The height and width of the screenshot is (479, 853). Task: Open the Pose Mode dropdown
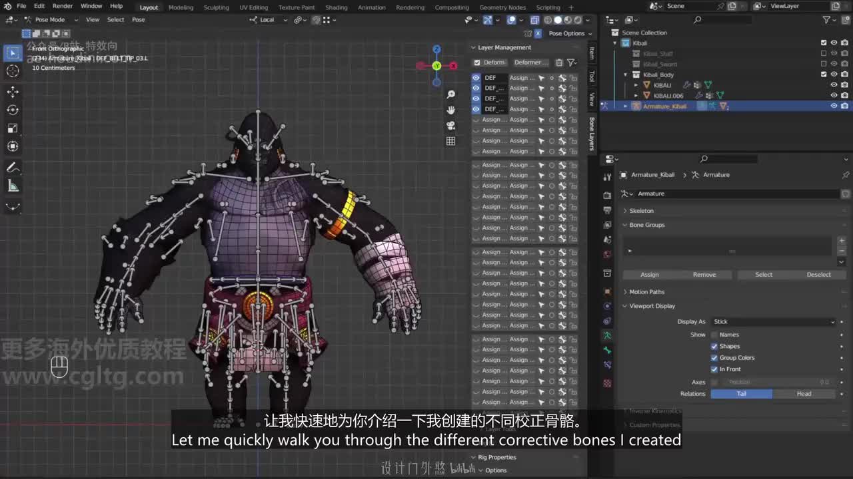pyautogui.click(x=50, y=20)
